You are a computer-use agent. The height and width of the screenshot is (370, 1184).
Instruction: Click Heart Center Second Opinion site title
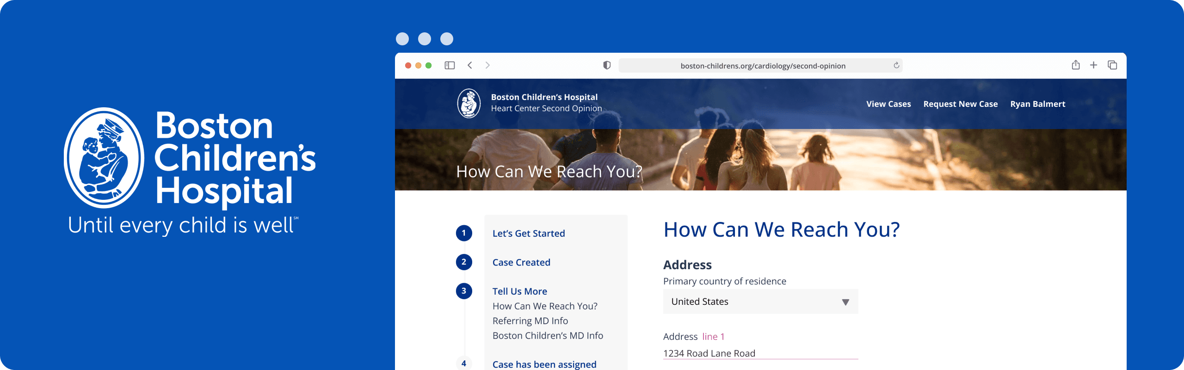point(546,108)
